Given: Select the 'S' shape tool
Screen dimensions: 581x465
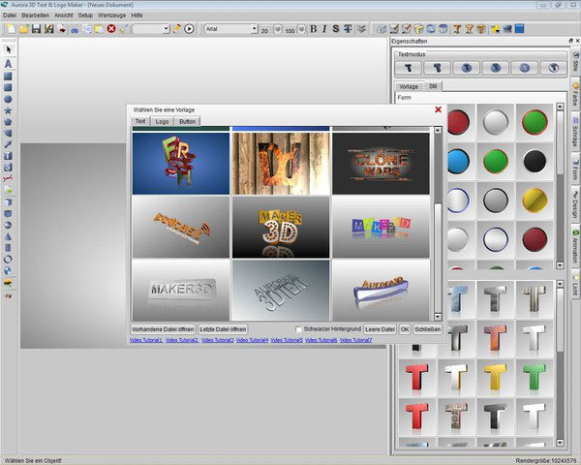Looking at the screenshot, I should coord(8,167).
